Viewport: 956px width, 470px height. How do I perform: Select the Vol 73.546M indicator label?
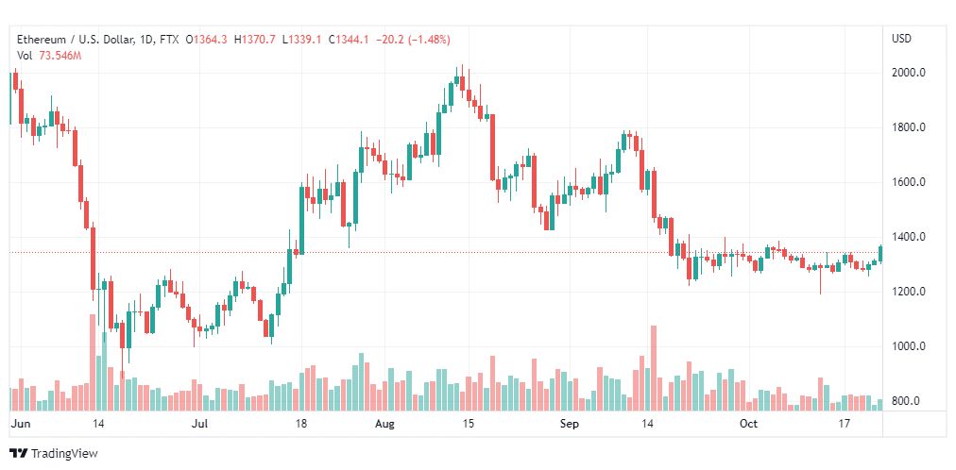tap(49, 56)
